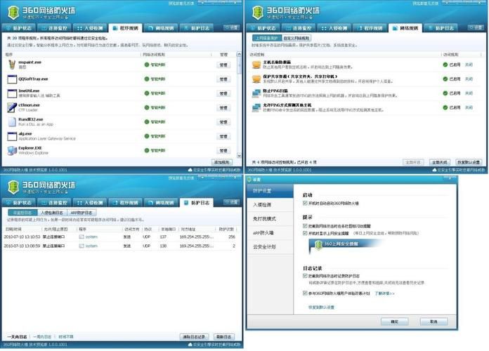Click cloud icon in protection log status bar
The image size is (489, 351).
(x=190, y=345)
